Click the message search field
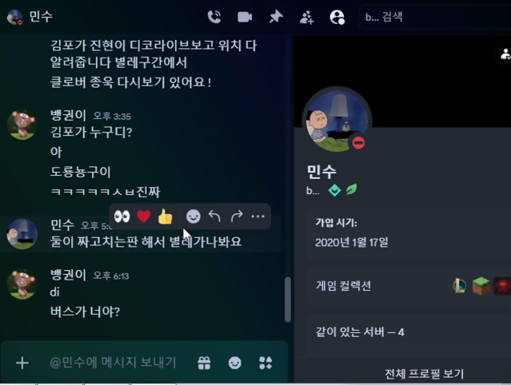The height and width of the screenshot is (385, 511). coord(435,17)
